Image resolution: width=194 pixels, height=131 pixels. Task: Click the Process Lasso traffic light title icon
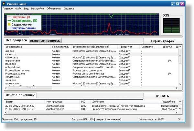4,4
